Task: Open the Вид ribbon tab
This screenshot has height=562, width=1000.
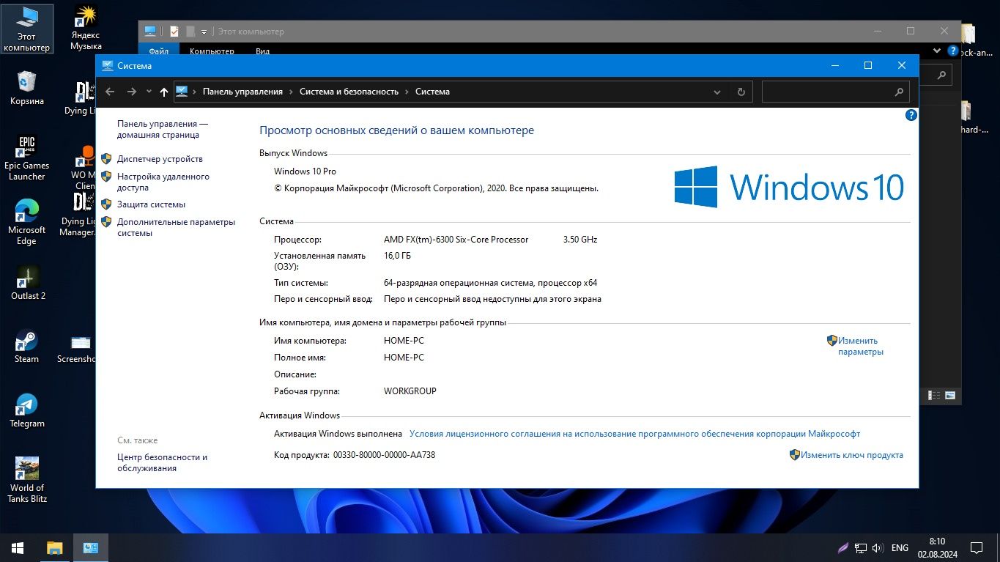Action: [x=262, y=51]
